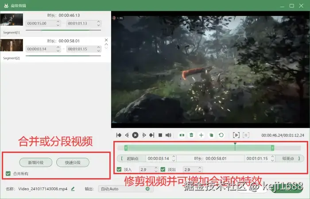Reset the segment with circular arrow icon
This screenshot has height=199, width=310.
click(x=221, y=135)
